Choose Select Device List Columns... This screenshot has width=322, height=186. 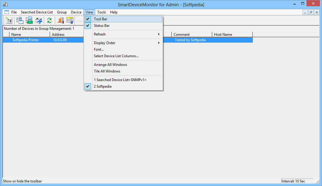coord(123,56)
